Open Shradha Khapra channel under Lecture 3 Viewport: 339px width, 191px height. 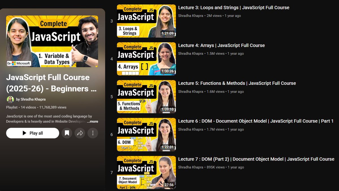tap(191, 16)
